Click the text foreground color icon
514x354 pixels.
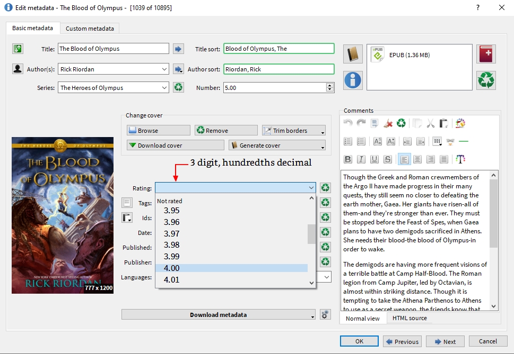click(x=460, y=159)
